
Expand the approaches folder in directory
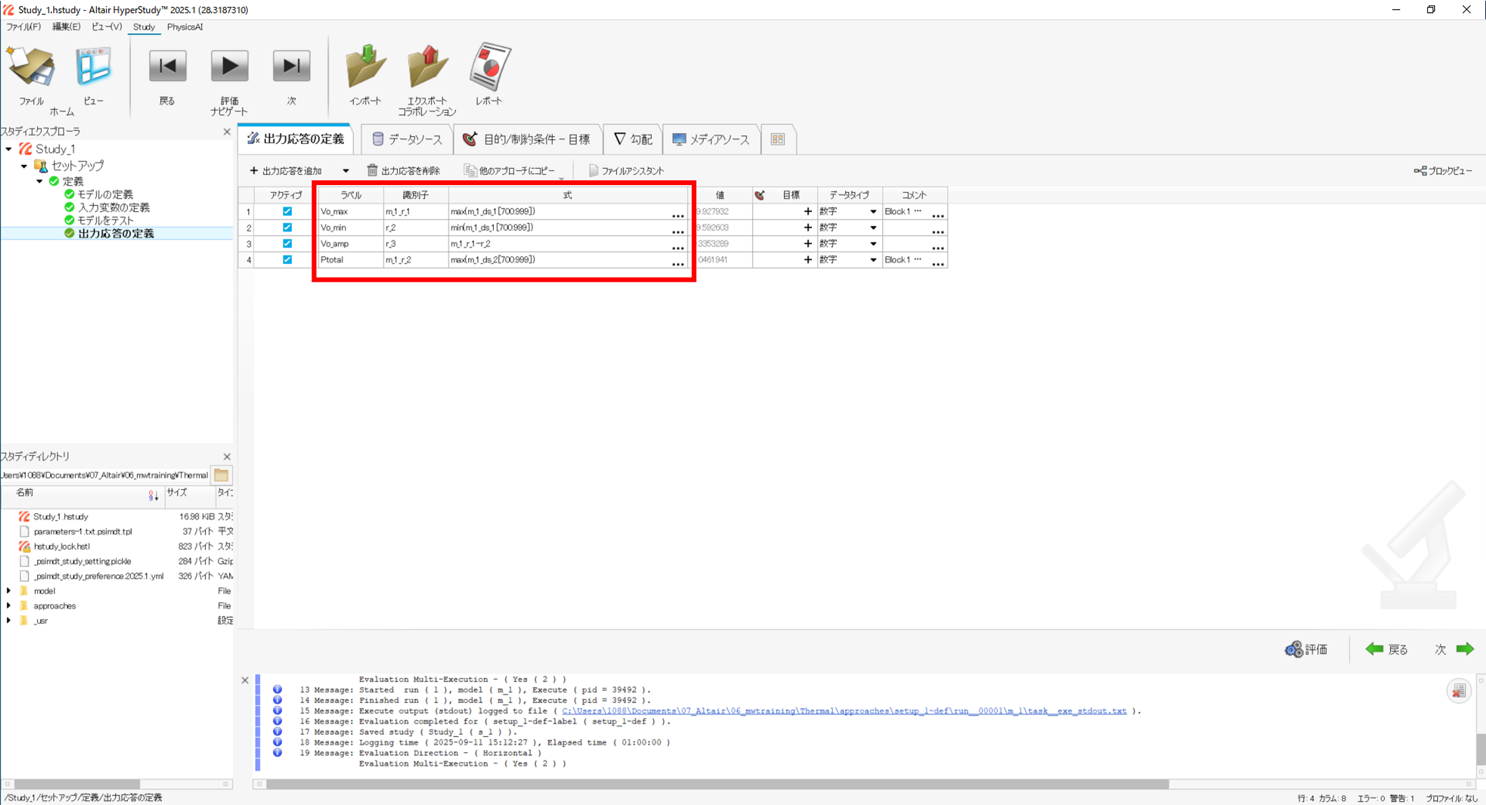[x=9, y=606]
